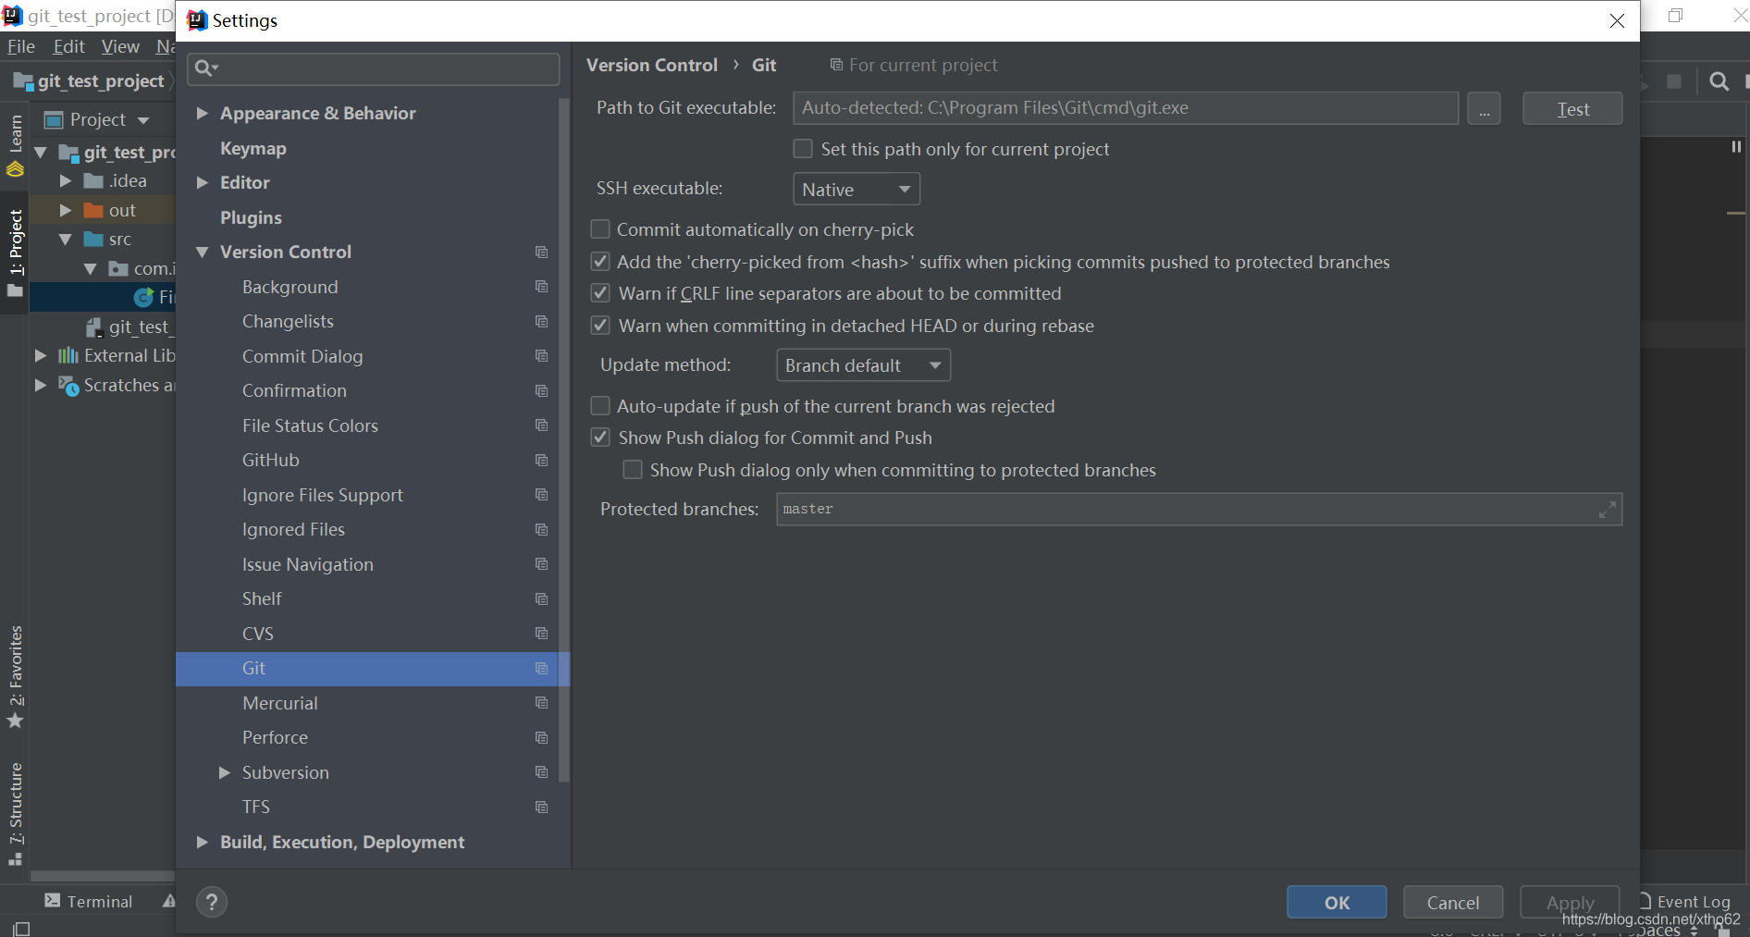Click the Test button for Git executable
The height and width of the screenshot is (937, 1750).
[1572, 108]
